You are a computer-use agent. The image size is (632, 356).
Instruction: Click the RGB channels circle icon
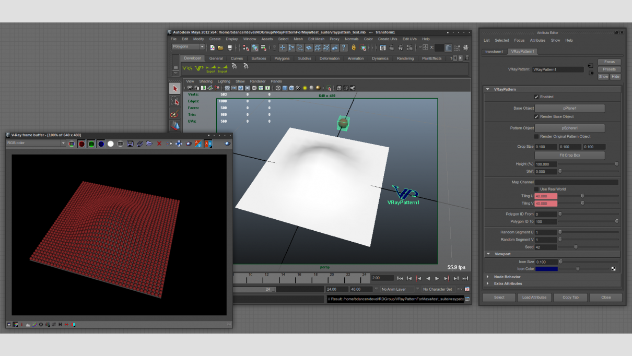(x=72, y=144)
